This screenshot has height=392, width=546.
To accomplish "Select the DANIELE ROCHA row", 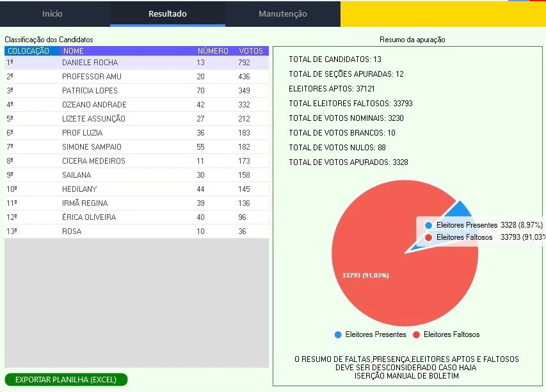I will (x=90, y=63).
